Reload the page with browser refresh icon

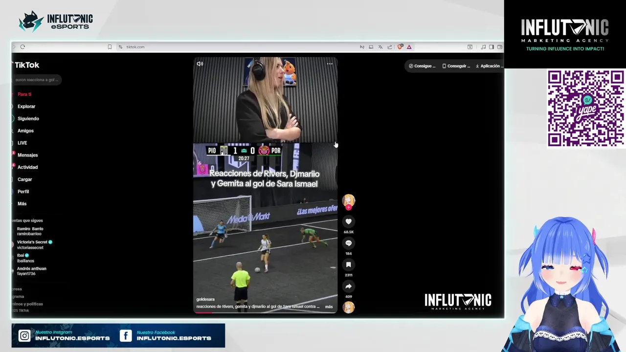tap(22, 47)
